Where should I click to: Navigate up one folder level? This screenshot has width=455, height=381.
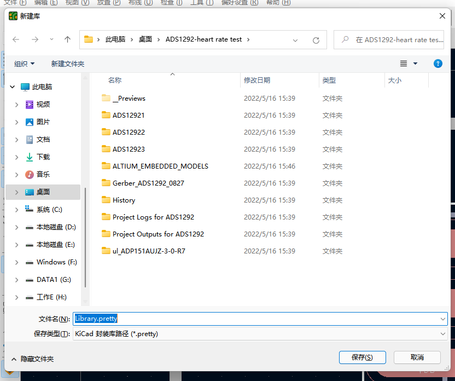pos(68,39)
